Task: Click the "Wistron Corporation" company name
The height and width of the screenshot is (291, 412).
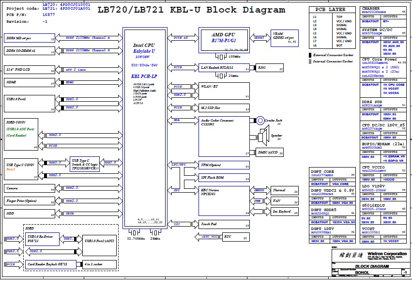Action: pos(387,254)
